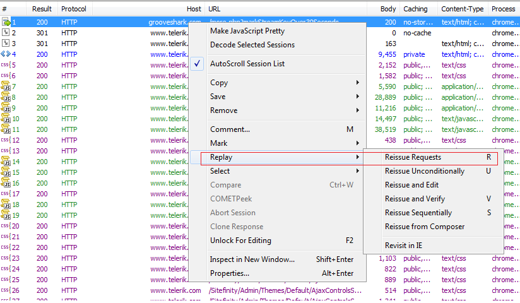Select www.telerik.com host in session 26
Image resolution: width=520 pixels, height=303 pixels.
[x=175, y=290]
